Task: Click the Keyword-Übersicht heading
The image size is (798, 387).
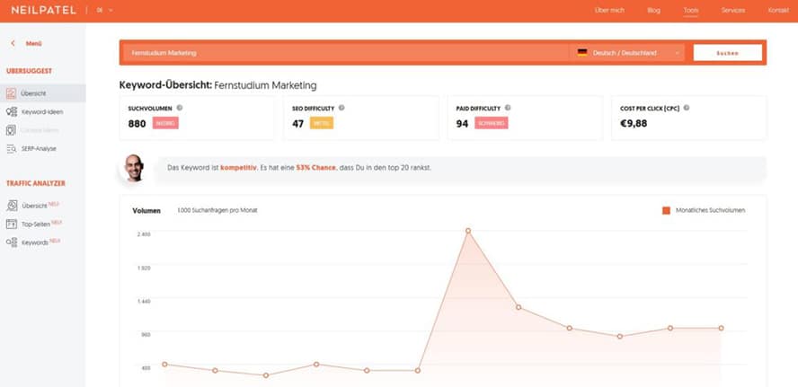Action: [217, 85]
